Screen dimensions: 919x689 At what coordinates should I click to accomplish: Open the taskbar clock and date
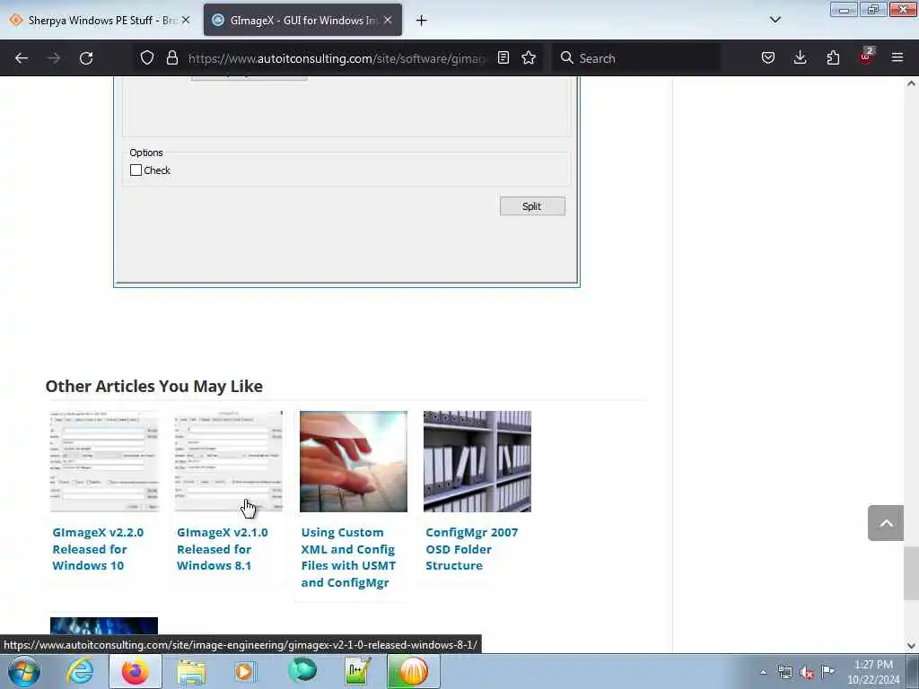click(x=873, y=672)
